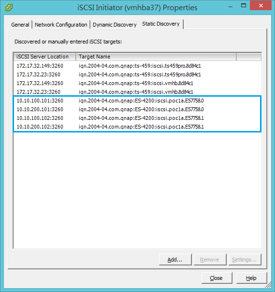Select the Static Discovery tab

coord(161,24)
